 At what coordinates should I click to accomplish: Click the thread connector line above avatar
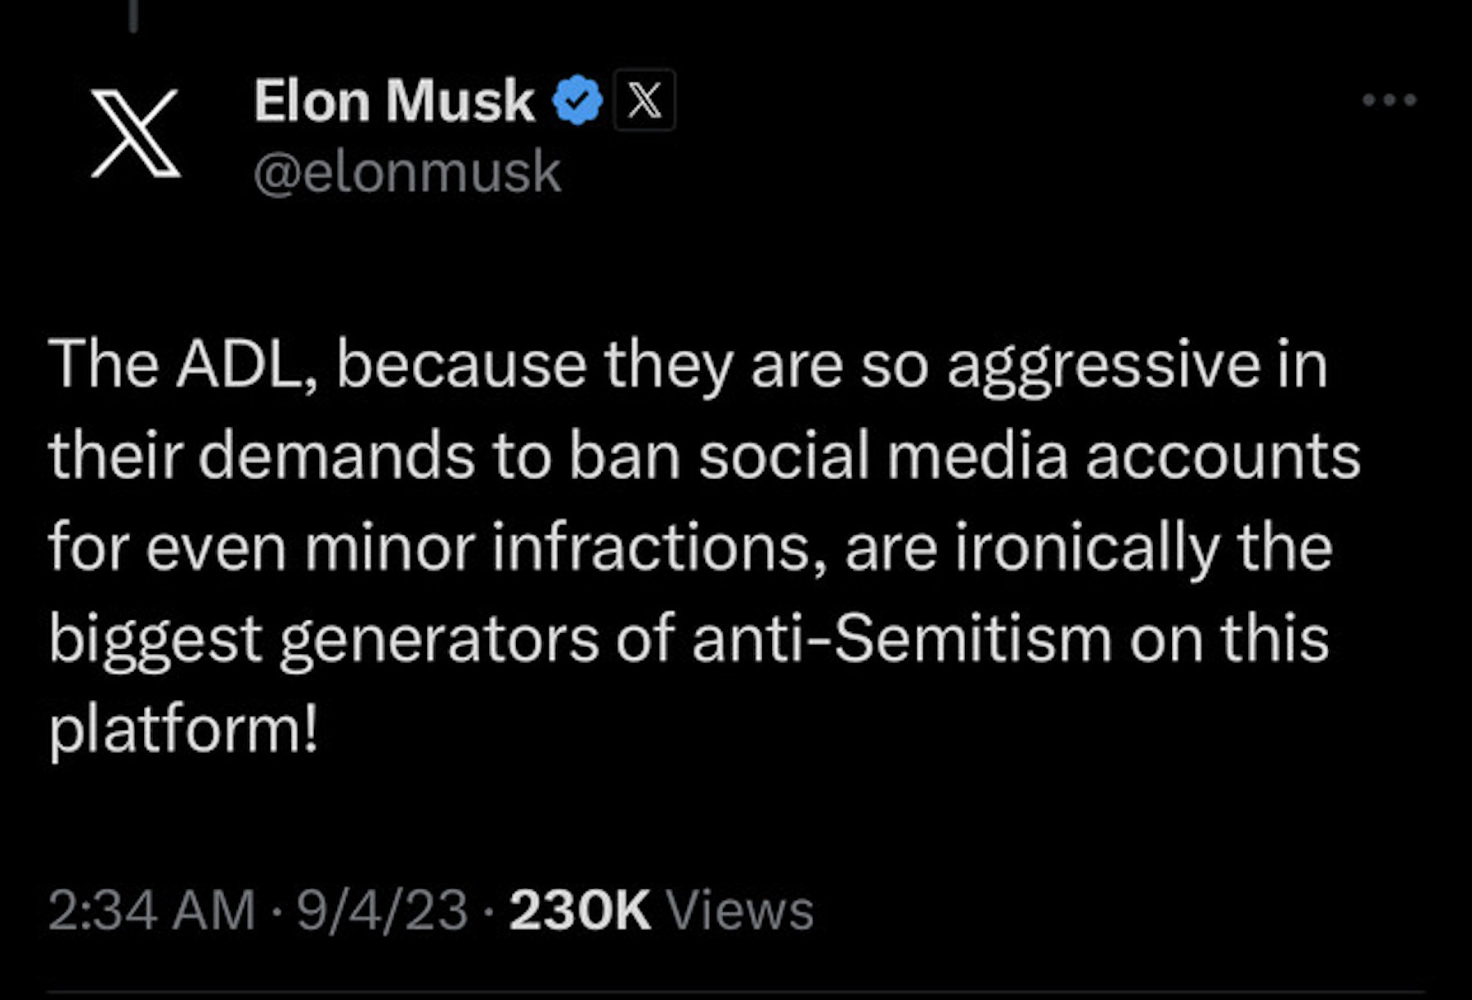133,15
